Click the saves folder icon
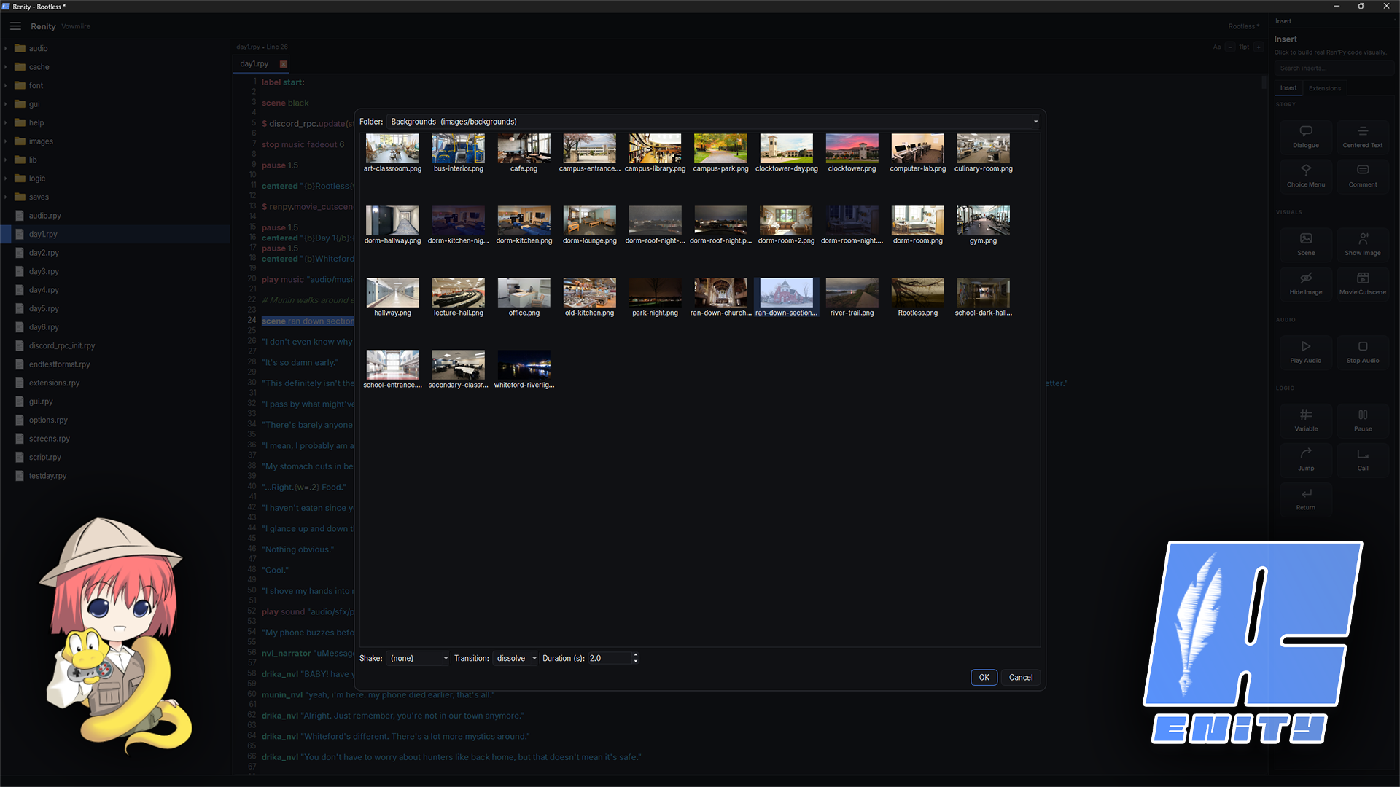 click(20, 197)
